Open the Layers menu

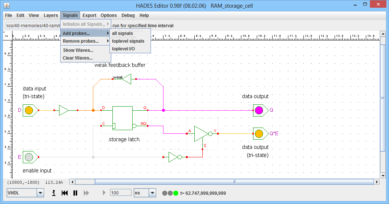pos(51,15)
